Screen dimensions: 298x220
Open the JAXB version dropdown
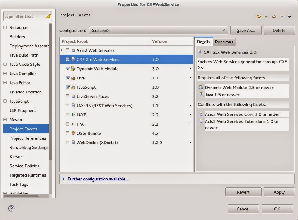pos(190,115)
